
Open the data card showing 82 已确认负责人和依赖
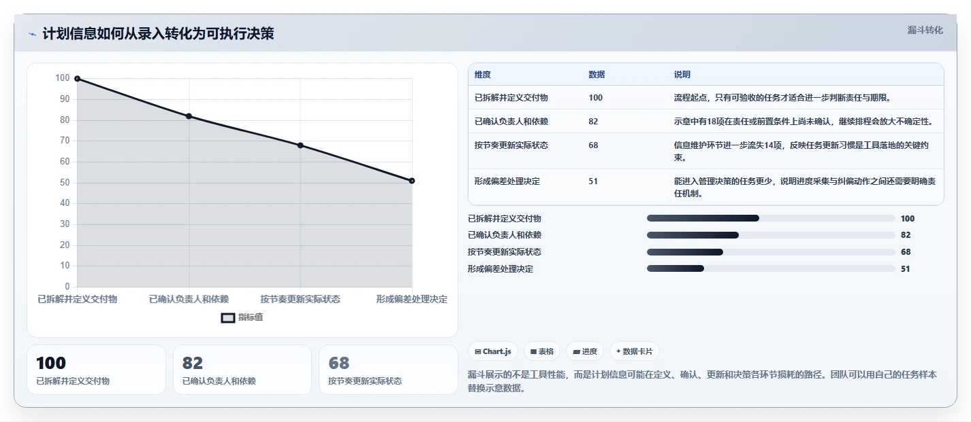[242, 370]
